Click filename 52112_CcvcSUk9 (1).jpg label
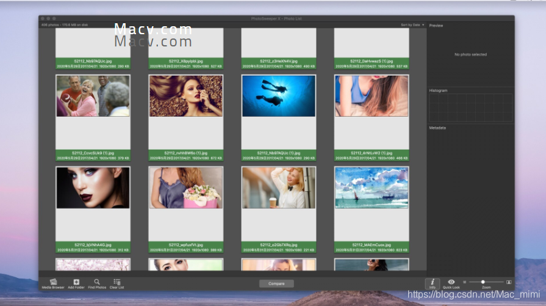546x306 pixels. [93, 153]
